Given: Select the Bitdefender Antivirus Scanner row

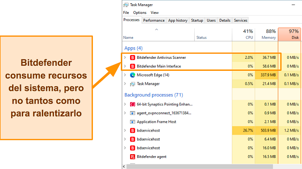Looking at the screenshot, I should (211, 57).
